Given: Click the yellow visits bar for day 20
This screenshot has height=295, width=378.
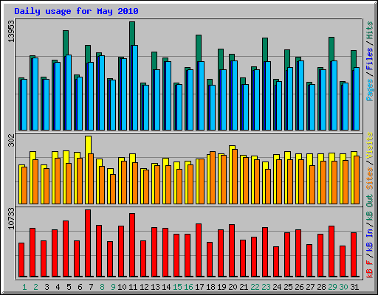Looking at the screenshot, I should (232, 175).
